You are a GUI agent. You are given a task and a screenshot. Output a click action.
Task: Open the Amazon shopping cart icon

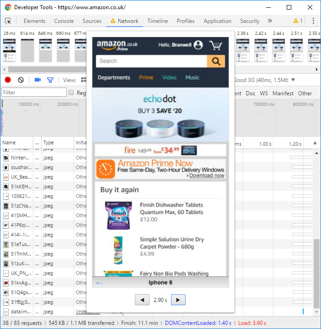pyautogui.click(x=216, y=45)
